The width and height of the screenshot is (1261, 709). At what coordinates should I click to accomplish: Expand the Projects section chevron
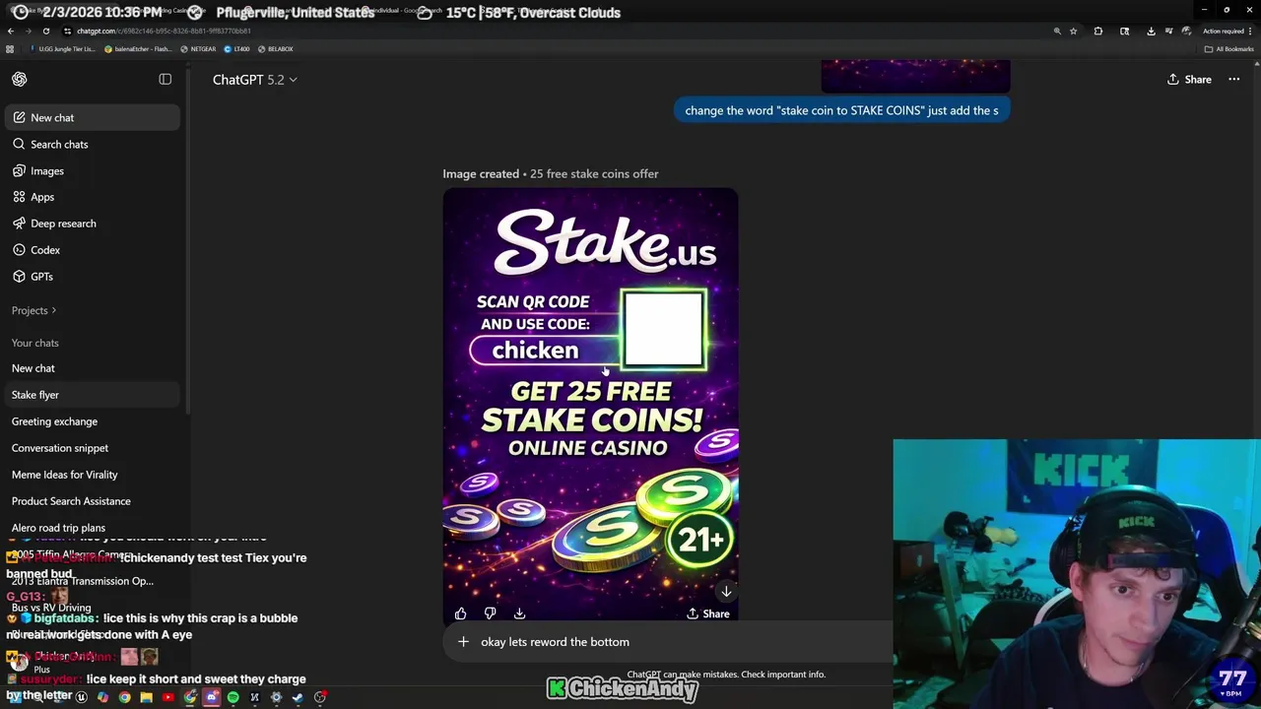coord(53,310)
